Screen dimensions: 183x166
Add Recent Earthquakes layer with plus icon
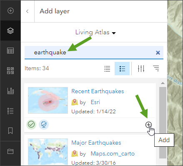point(148,125)
